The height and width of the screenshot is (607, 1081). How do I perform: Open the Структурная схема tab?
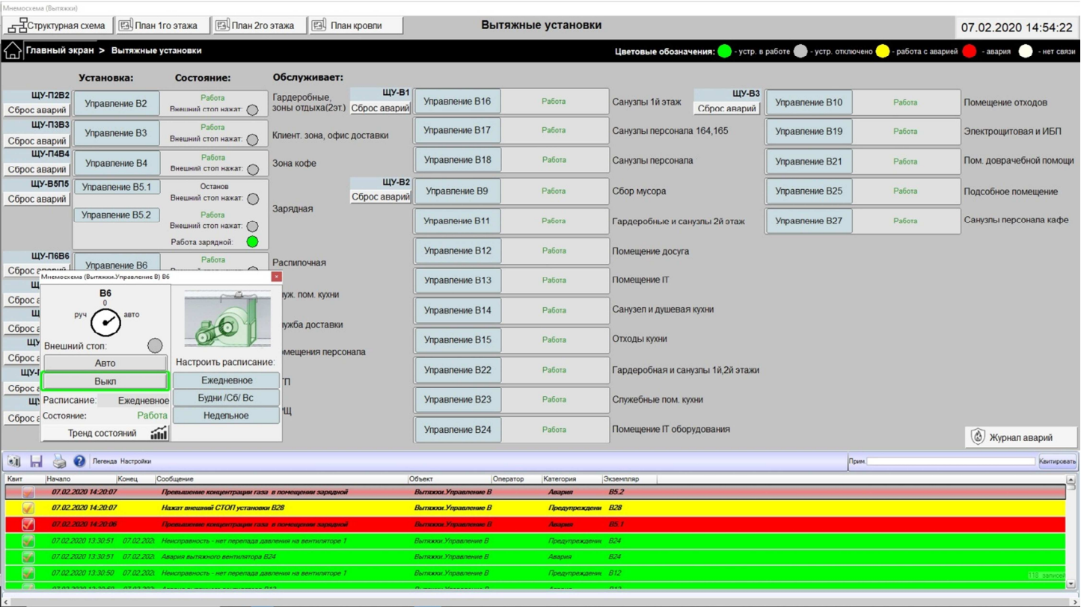[x=58, y=25]
